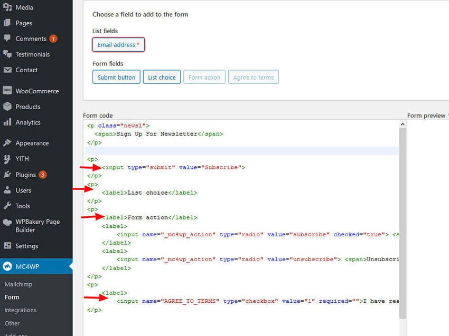Open the Mailchimp submenu item
Image resolution: width=449 pixels, height=336 pixels.
coord(19,284)
